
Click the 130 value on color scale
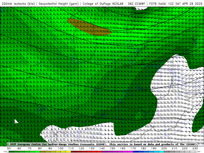click(x=92, y=148)
